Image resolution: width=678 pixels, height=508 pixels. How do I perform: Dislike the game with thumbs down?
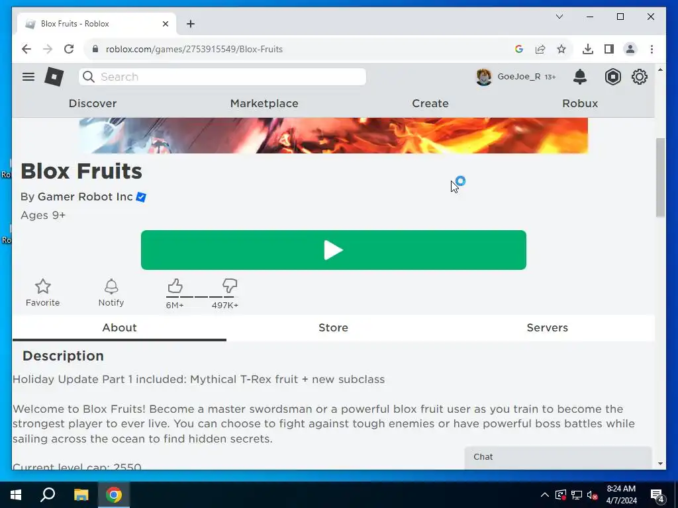[229, 286]
